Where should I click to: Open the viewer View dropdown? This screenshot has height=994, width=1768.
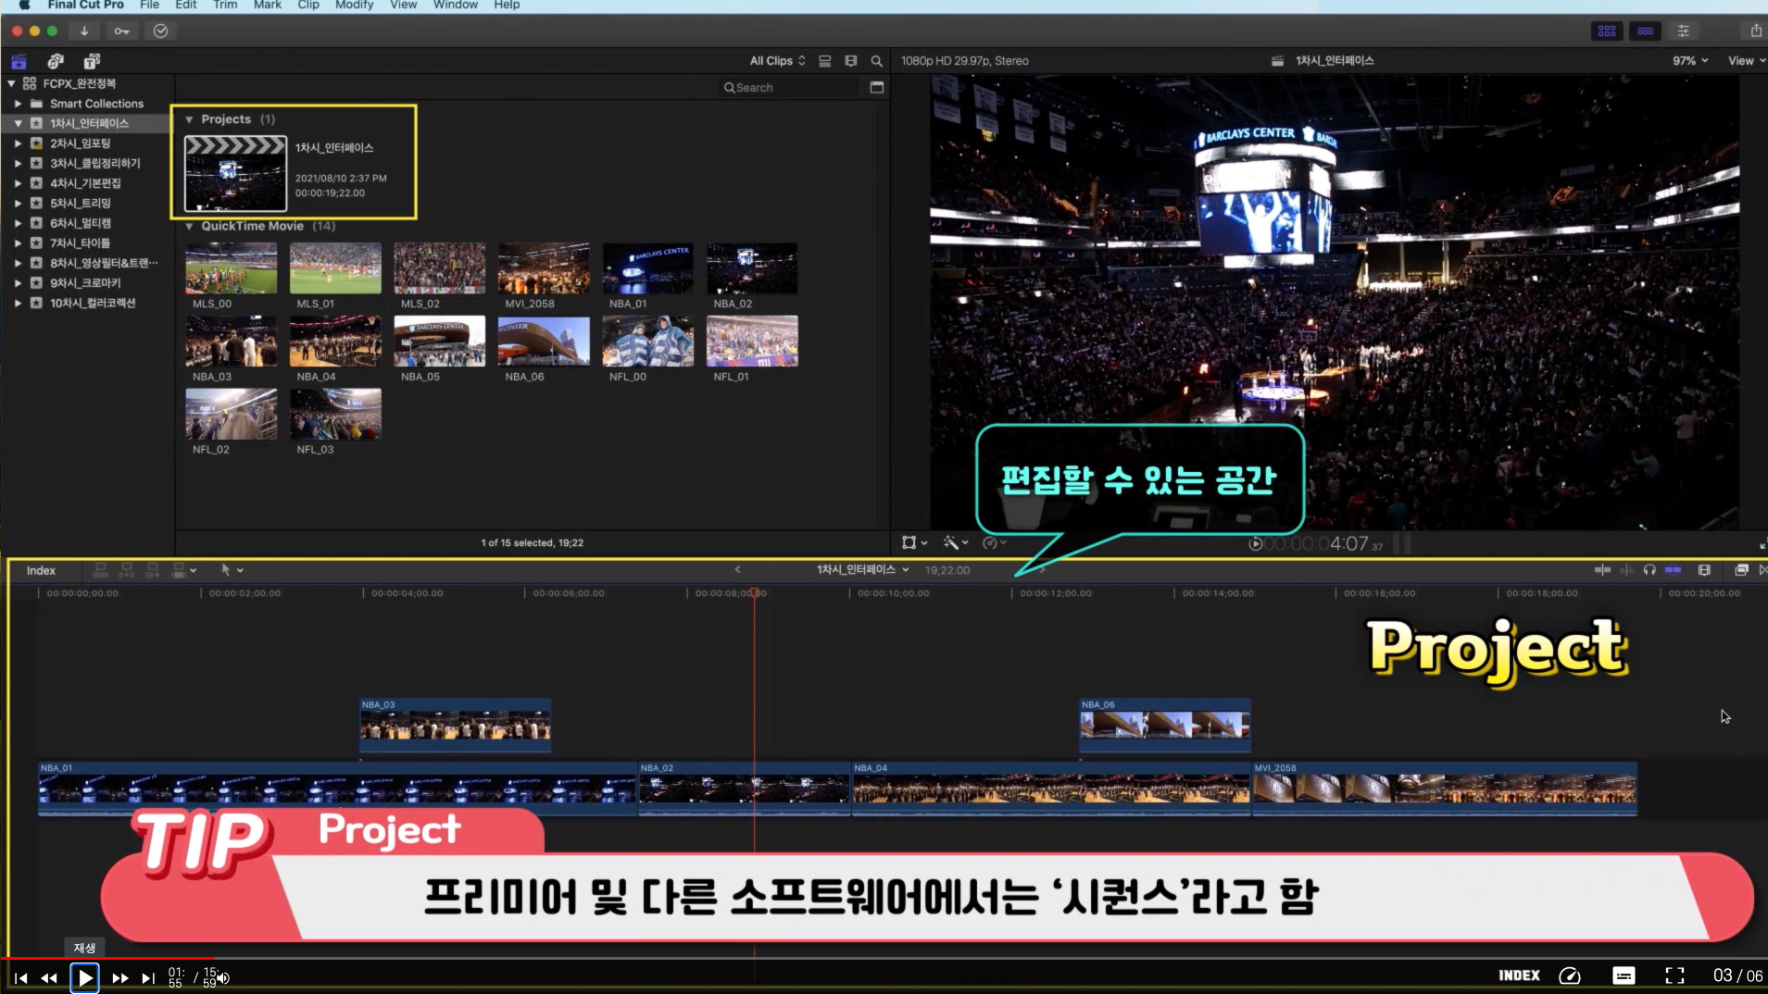click(x=1746, y=61)
